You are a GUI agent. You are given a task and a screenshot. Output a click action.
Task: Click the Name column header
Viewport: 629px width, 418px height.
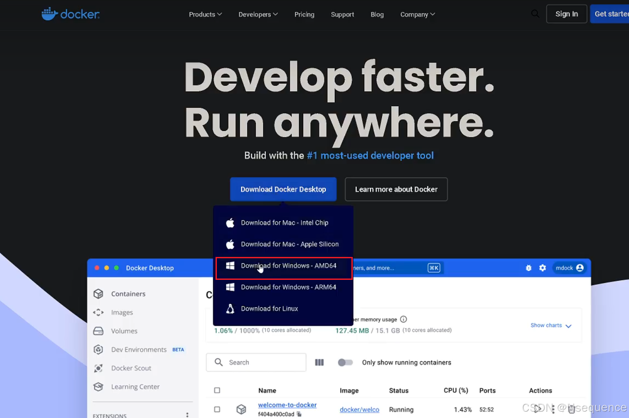pyautogui.click(x=267, y=391)
